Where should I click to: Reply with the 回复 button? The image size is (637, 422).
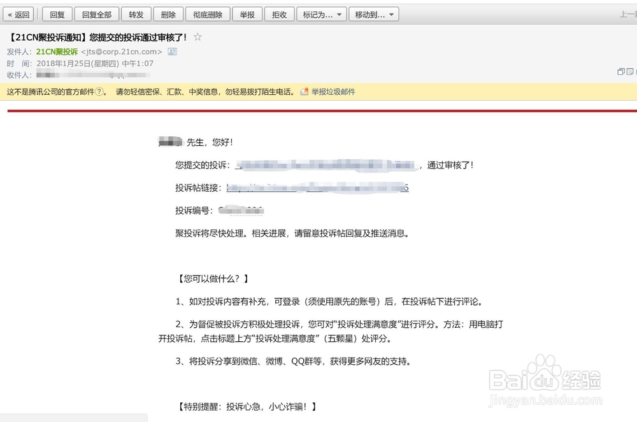57,15
